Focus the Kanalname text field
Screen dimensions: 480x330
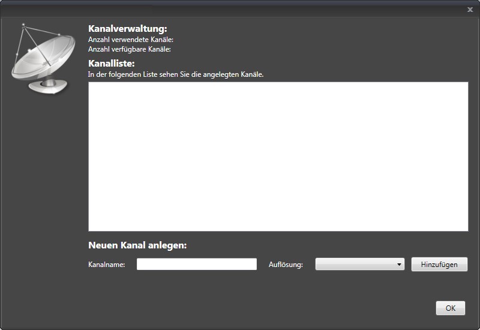coord(196,264)
